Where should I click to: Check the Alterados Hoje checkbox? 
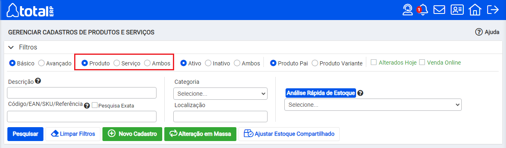(x=374, y=63)
